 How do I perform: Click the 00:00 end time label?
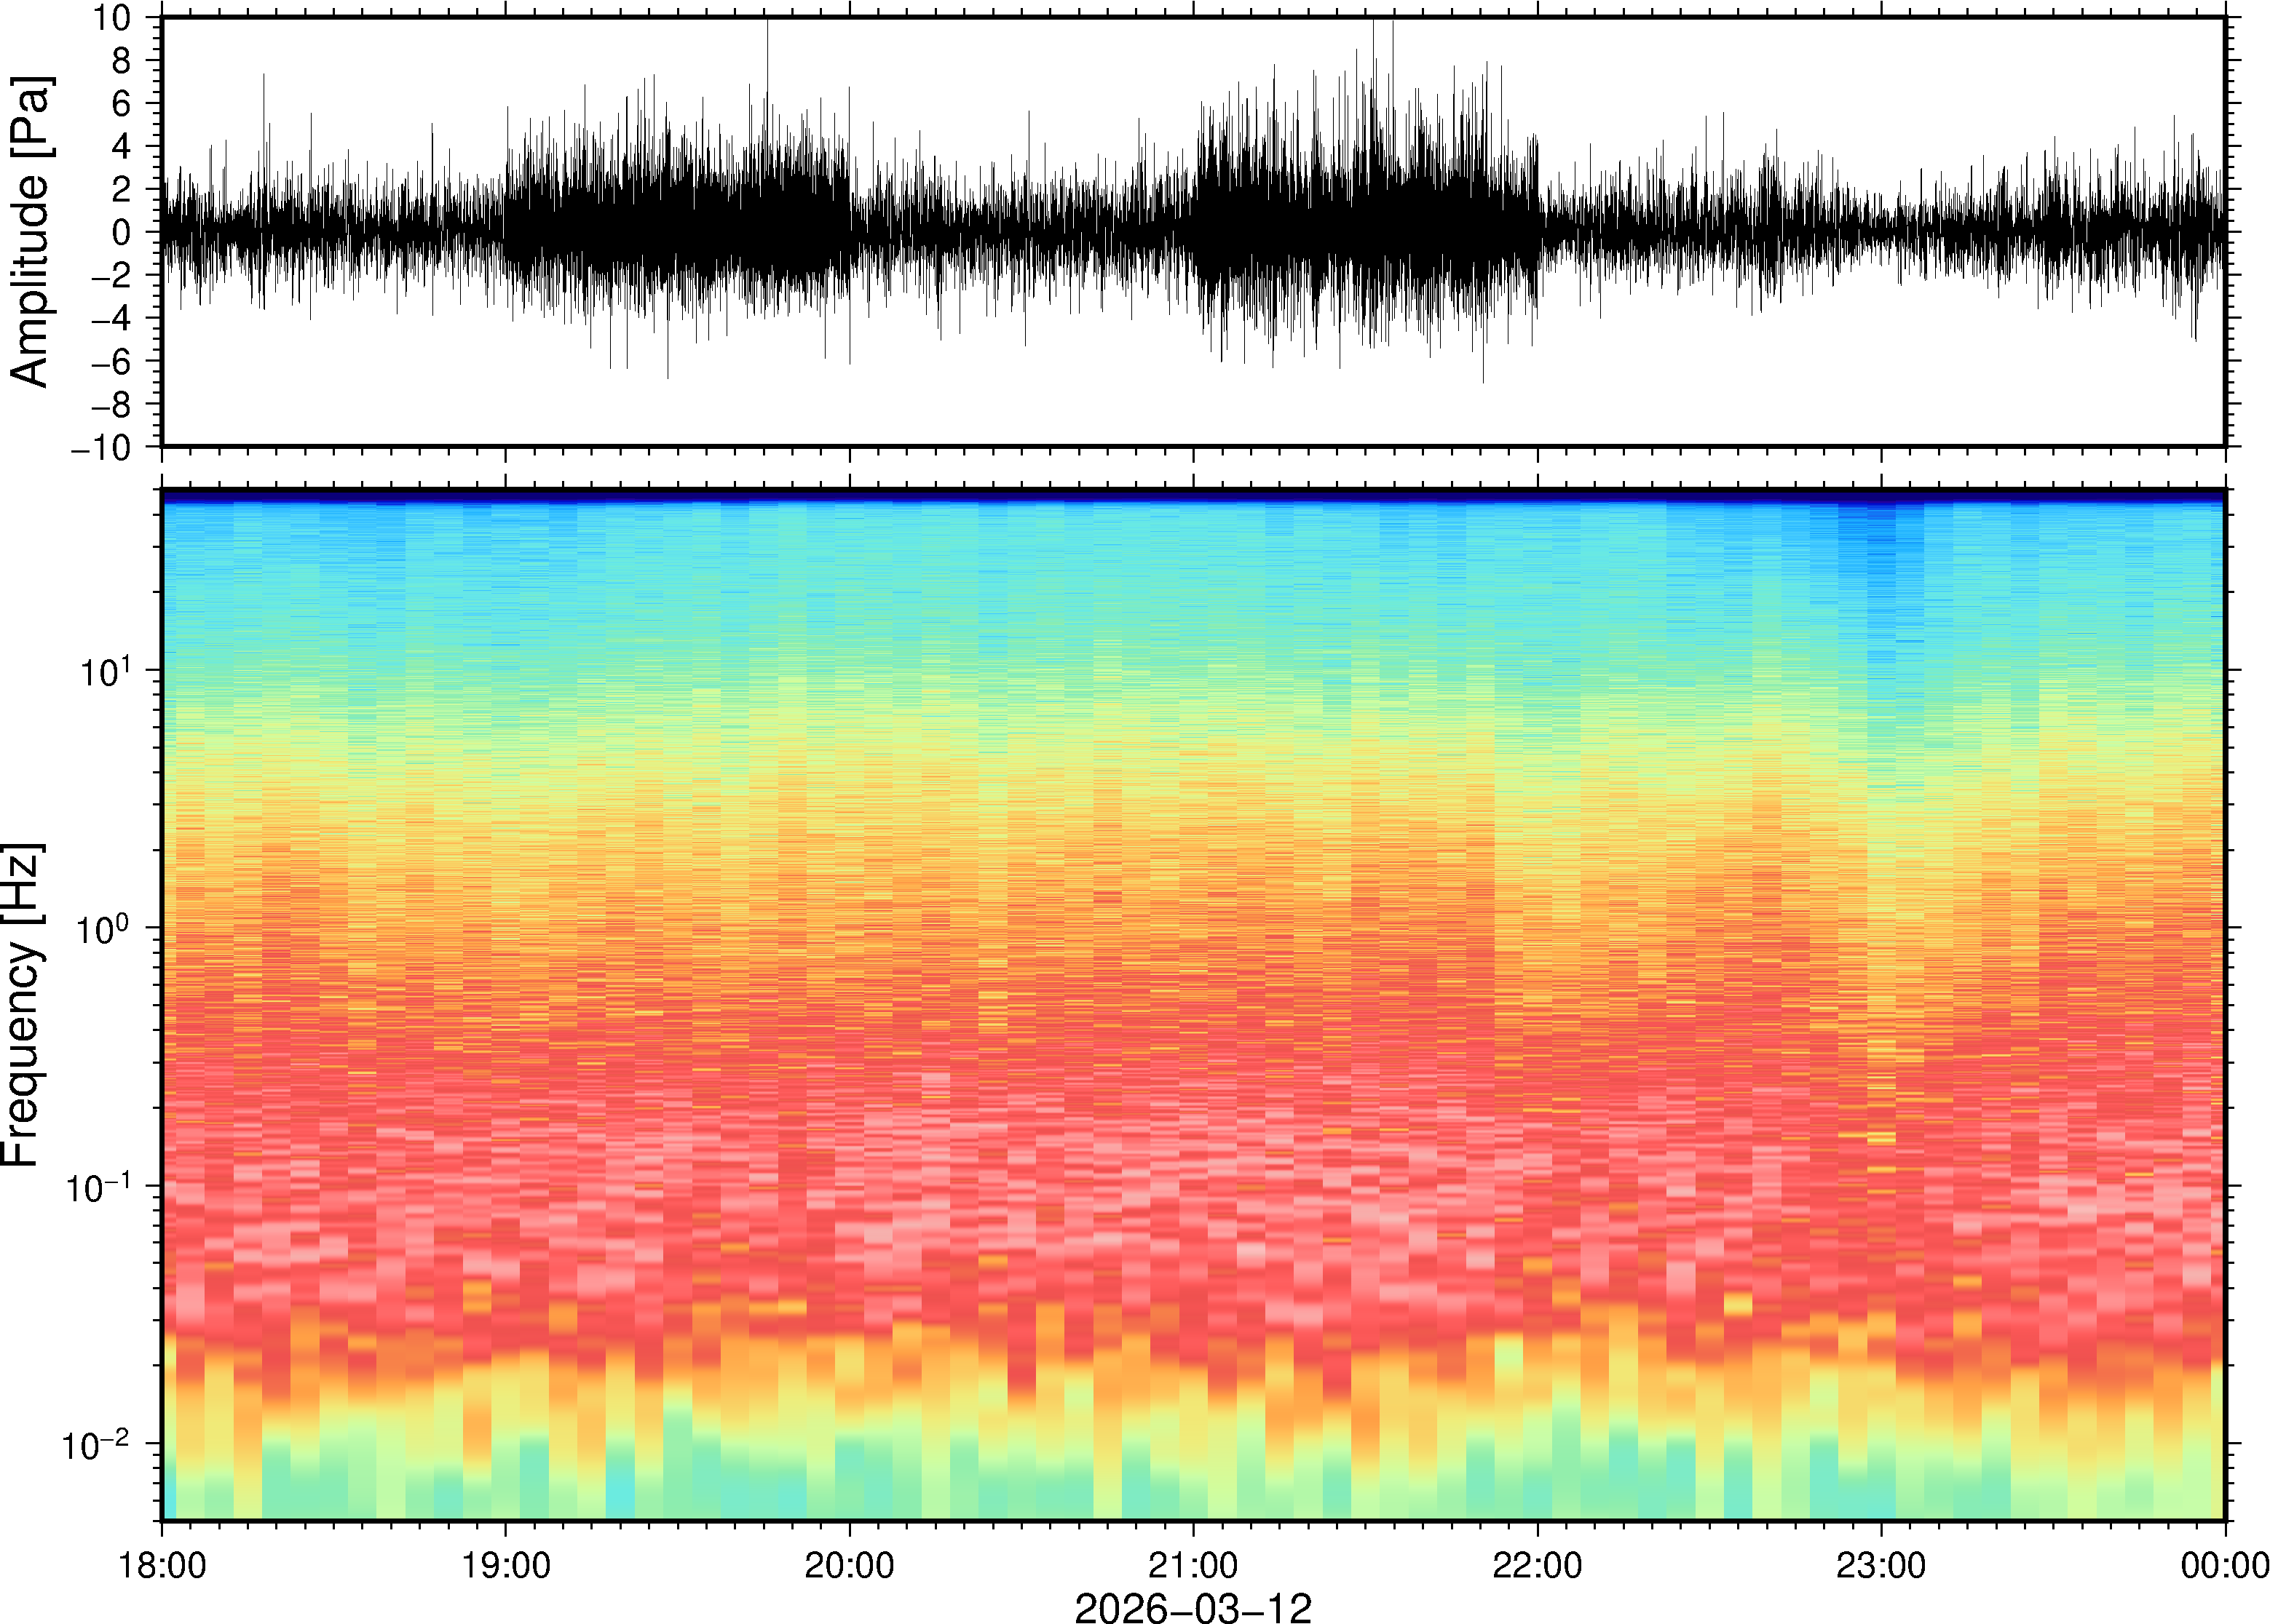point(2224,1565)
